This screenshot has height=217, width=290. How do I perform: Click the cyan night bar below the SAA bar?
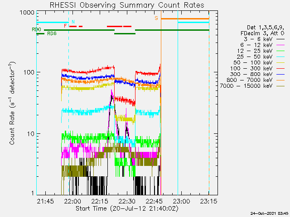tap(193, 23)
